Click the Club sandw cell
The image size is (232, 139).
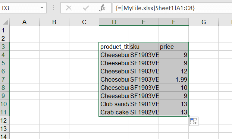[x=114, y=104]
